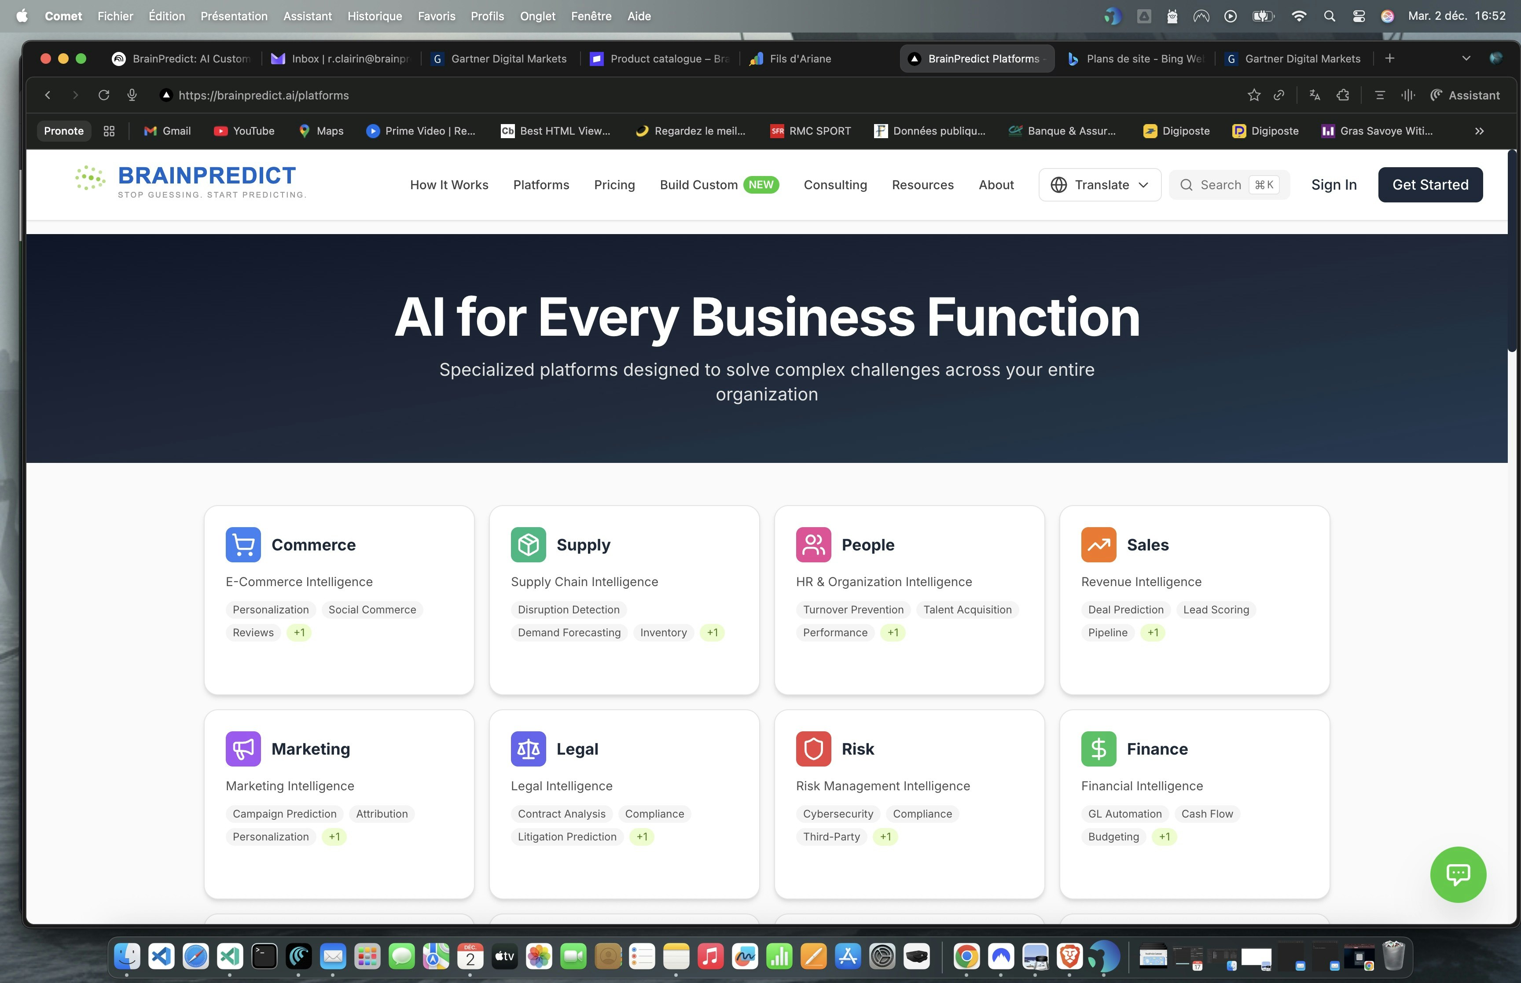This screenshot has width=1521, height=983.
Task: Click the microphone icon in the address bar
Action: click(x=132, y=95)
